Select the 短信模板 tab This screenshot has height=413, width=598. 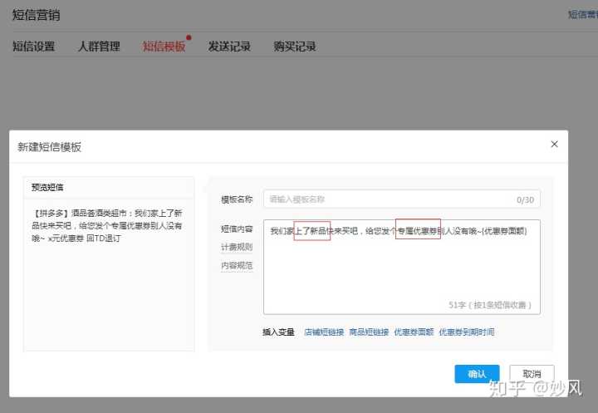point(164,47)
